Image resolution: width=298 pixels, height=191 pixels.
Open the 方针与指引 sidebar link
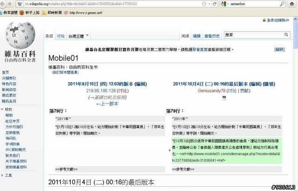tap(14, 127)
